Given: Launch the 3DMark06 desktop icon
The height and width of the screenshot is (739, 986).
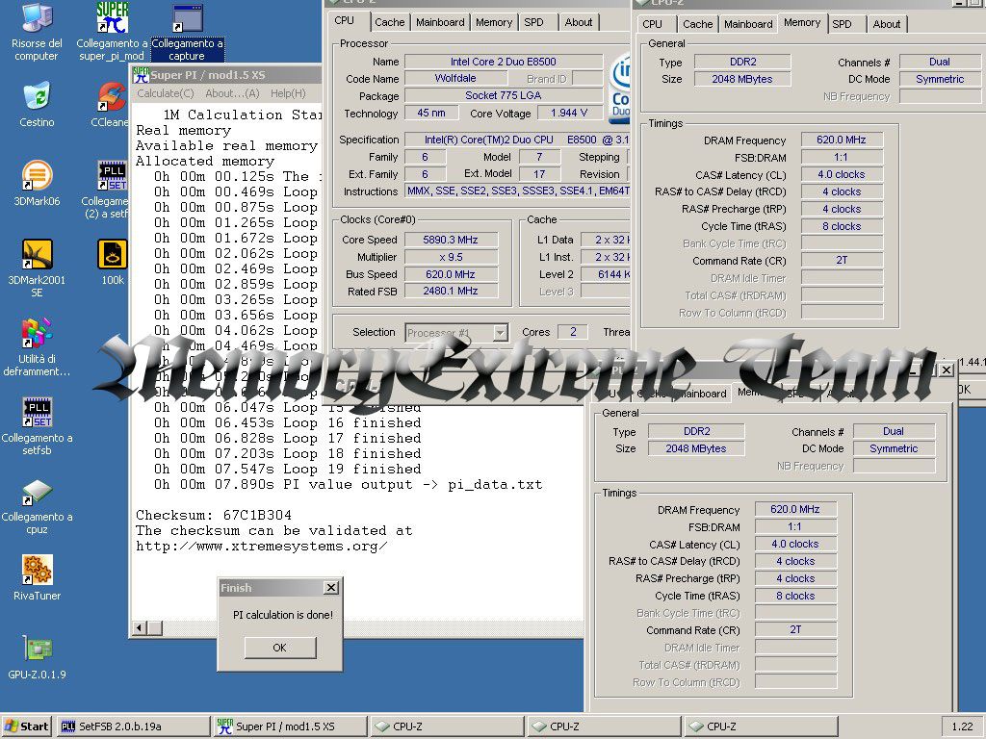Looking at the screenshot, I should [37, 176].
